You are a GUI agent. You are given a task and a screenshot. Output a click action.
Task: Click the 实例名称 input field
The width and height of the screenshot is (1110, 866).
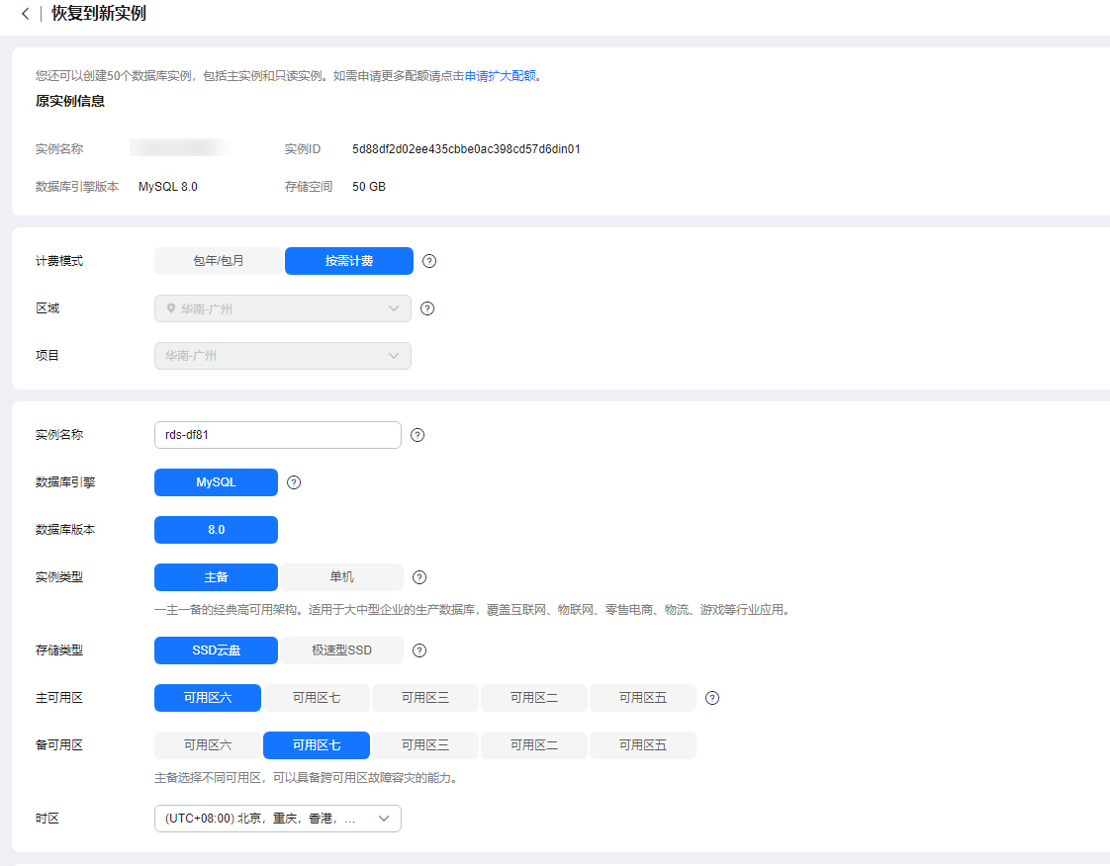click(278, 435)
